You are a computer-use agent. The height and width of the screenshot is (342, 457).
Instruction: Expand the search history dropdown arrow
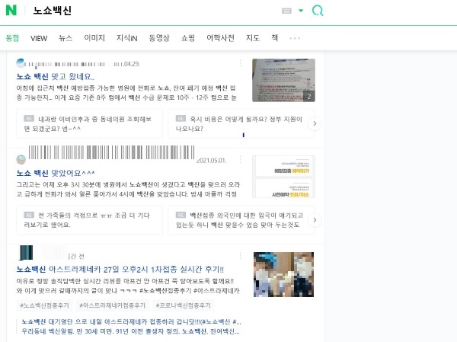(301, 11)
